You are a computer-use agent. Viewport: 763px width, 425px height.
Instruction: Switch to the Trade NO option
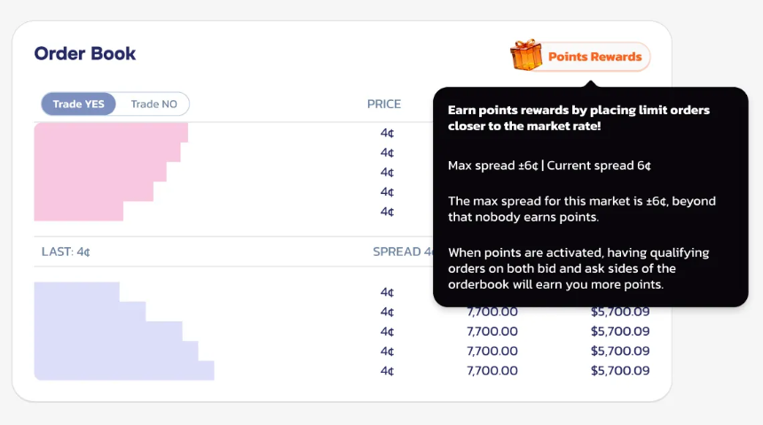coord(153,104)
